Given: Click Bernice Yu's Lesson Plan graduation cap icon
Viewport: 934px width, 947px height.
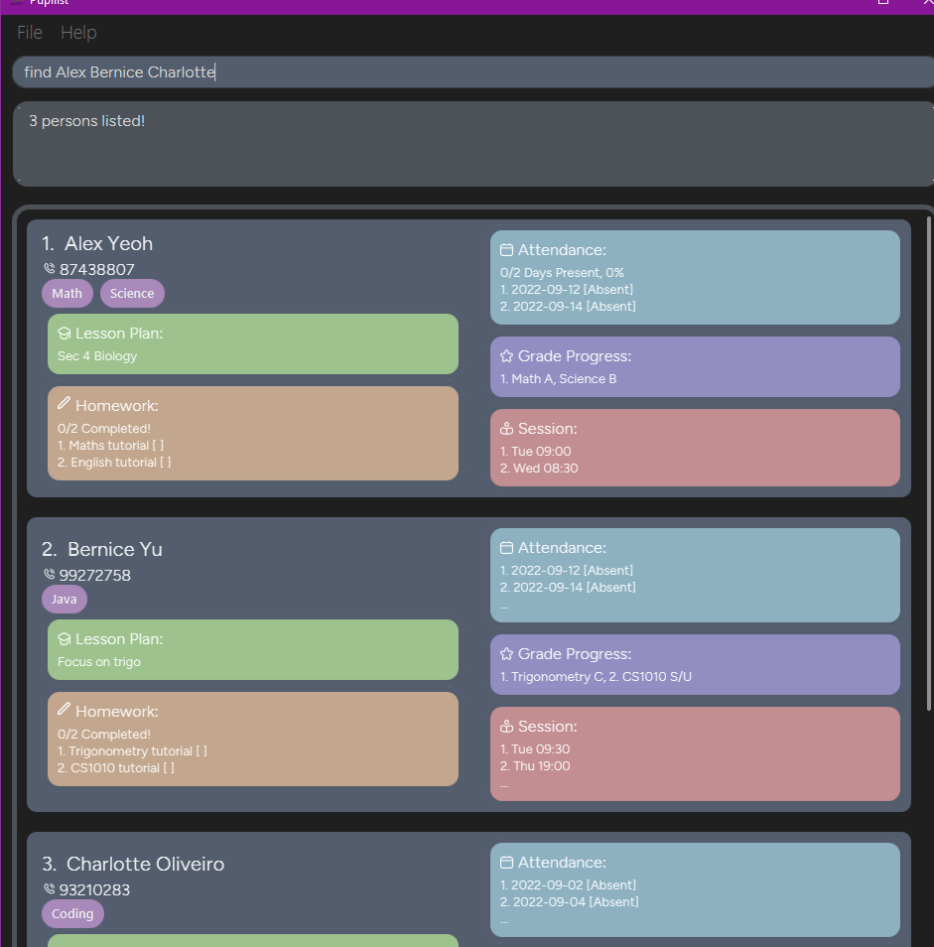Looking at the screenshot, I should coord(64,639).
